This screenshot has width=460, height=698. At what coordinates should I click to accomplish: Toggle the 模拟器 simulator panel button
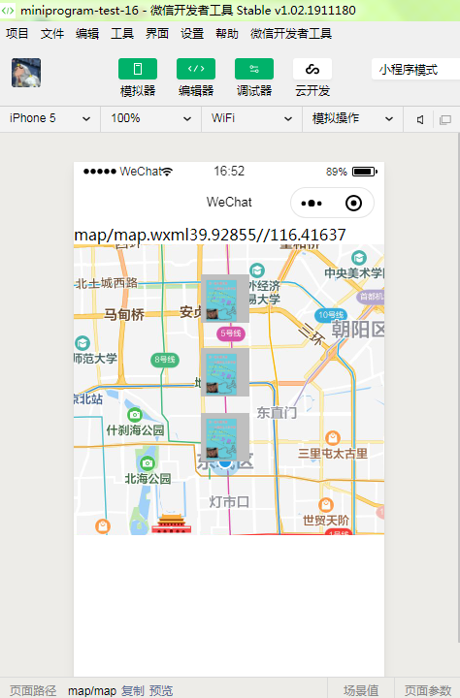point(138,69)
